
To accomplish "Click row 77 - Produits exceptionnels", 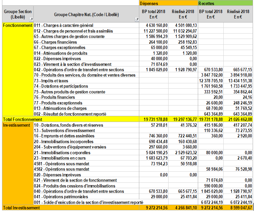I will (x=58, y=103).
